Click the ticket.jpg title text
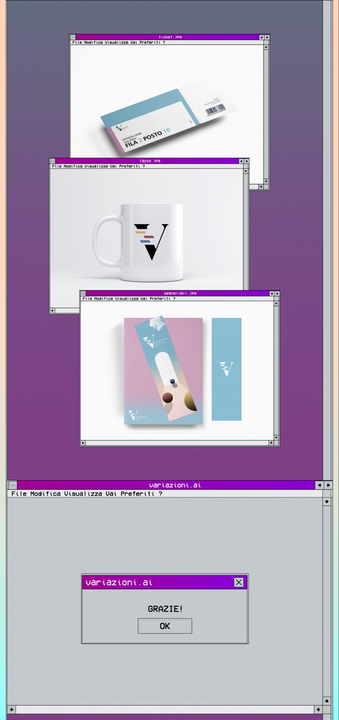The width and height of the screenshot is (339, 720). pyautogui.click(x=170, y=37)
